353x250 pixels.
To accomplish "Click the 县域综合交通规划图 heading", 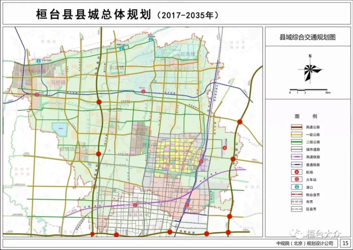I will click(308, 37).
